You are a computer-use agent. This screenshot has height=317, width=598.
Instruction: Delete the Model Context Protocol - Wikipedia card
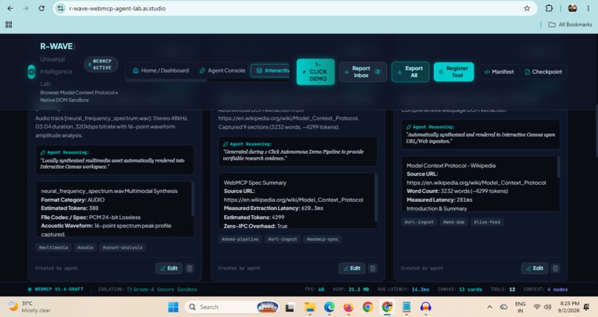click(556, 268)
